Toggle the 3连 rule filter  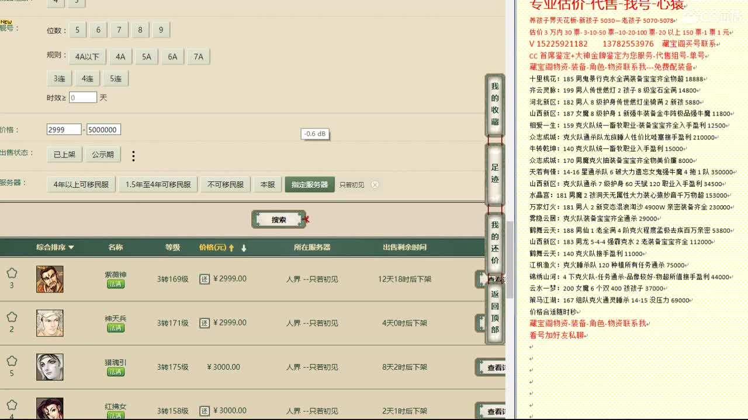pos(59,79)
